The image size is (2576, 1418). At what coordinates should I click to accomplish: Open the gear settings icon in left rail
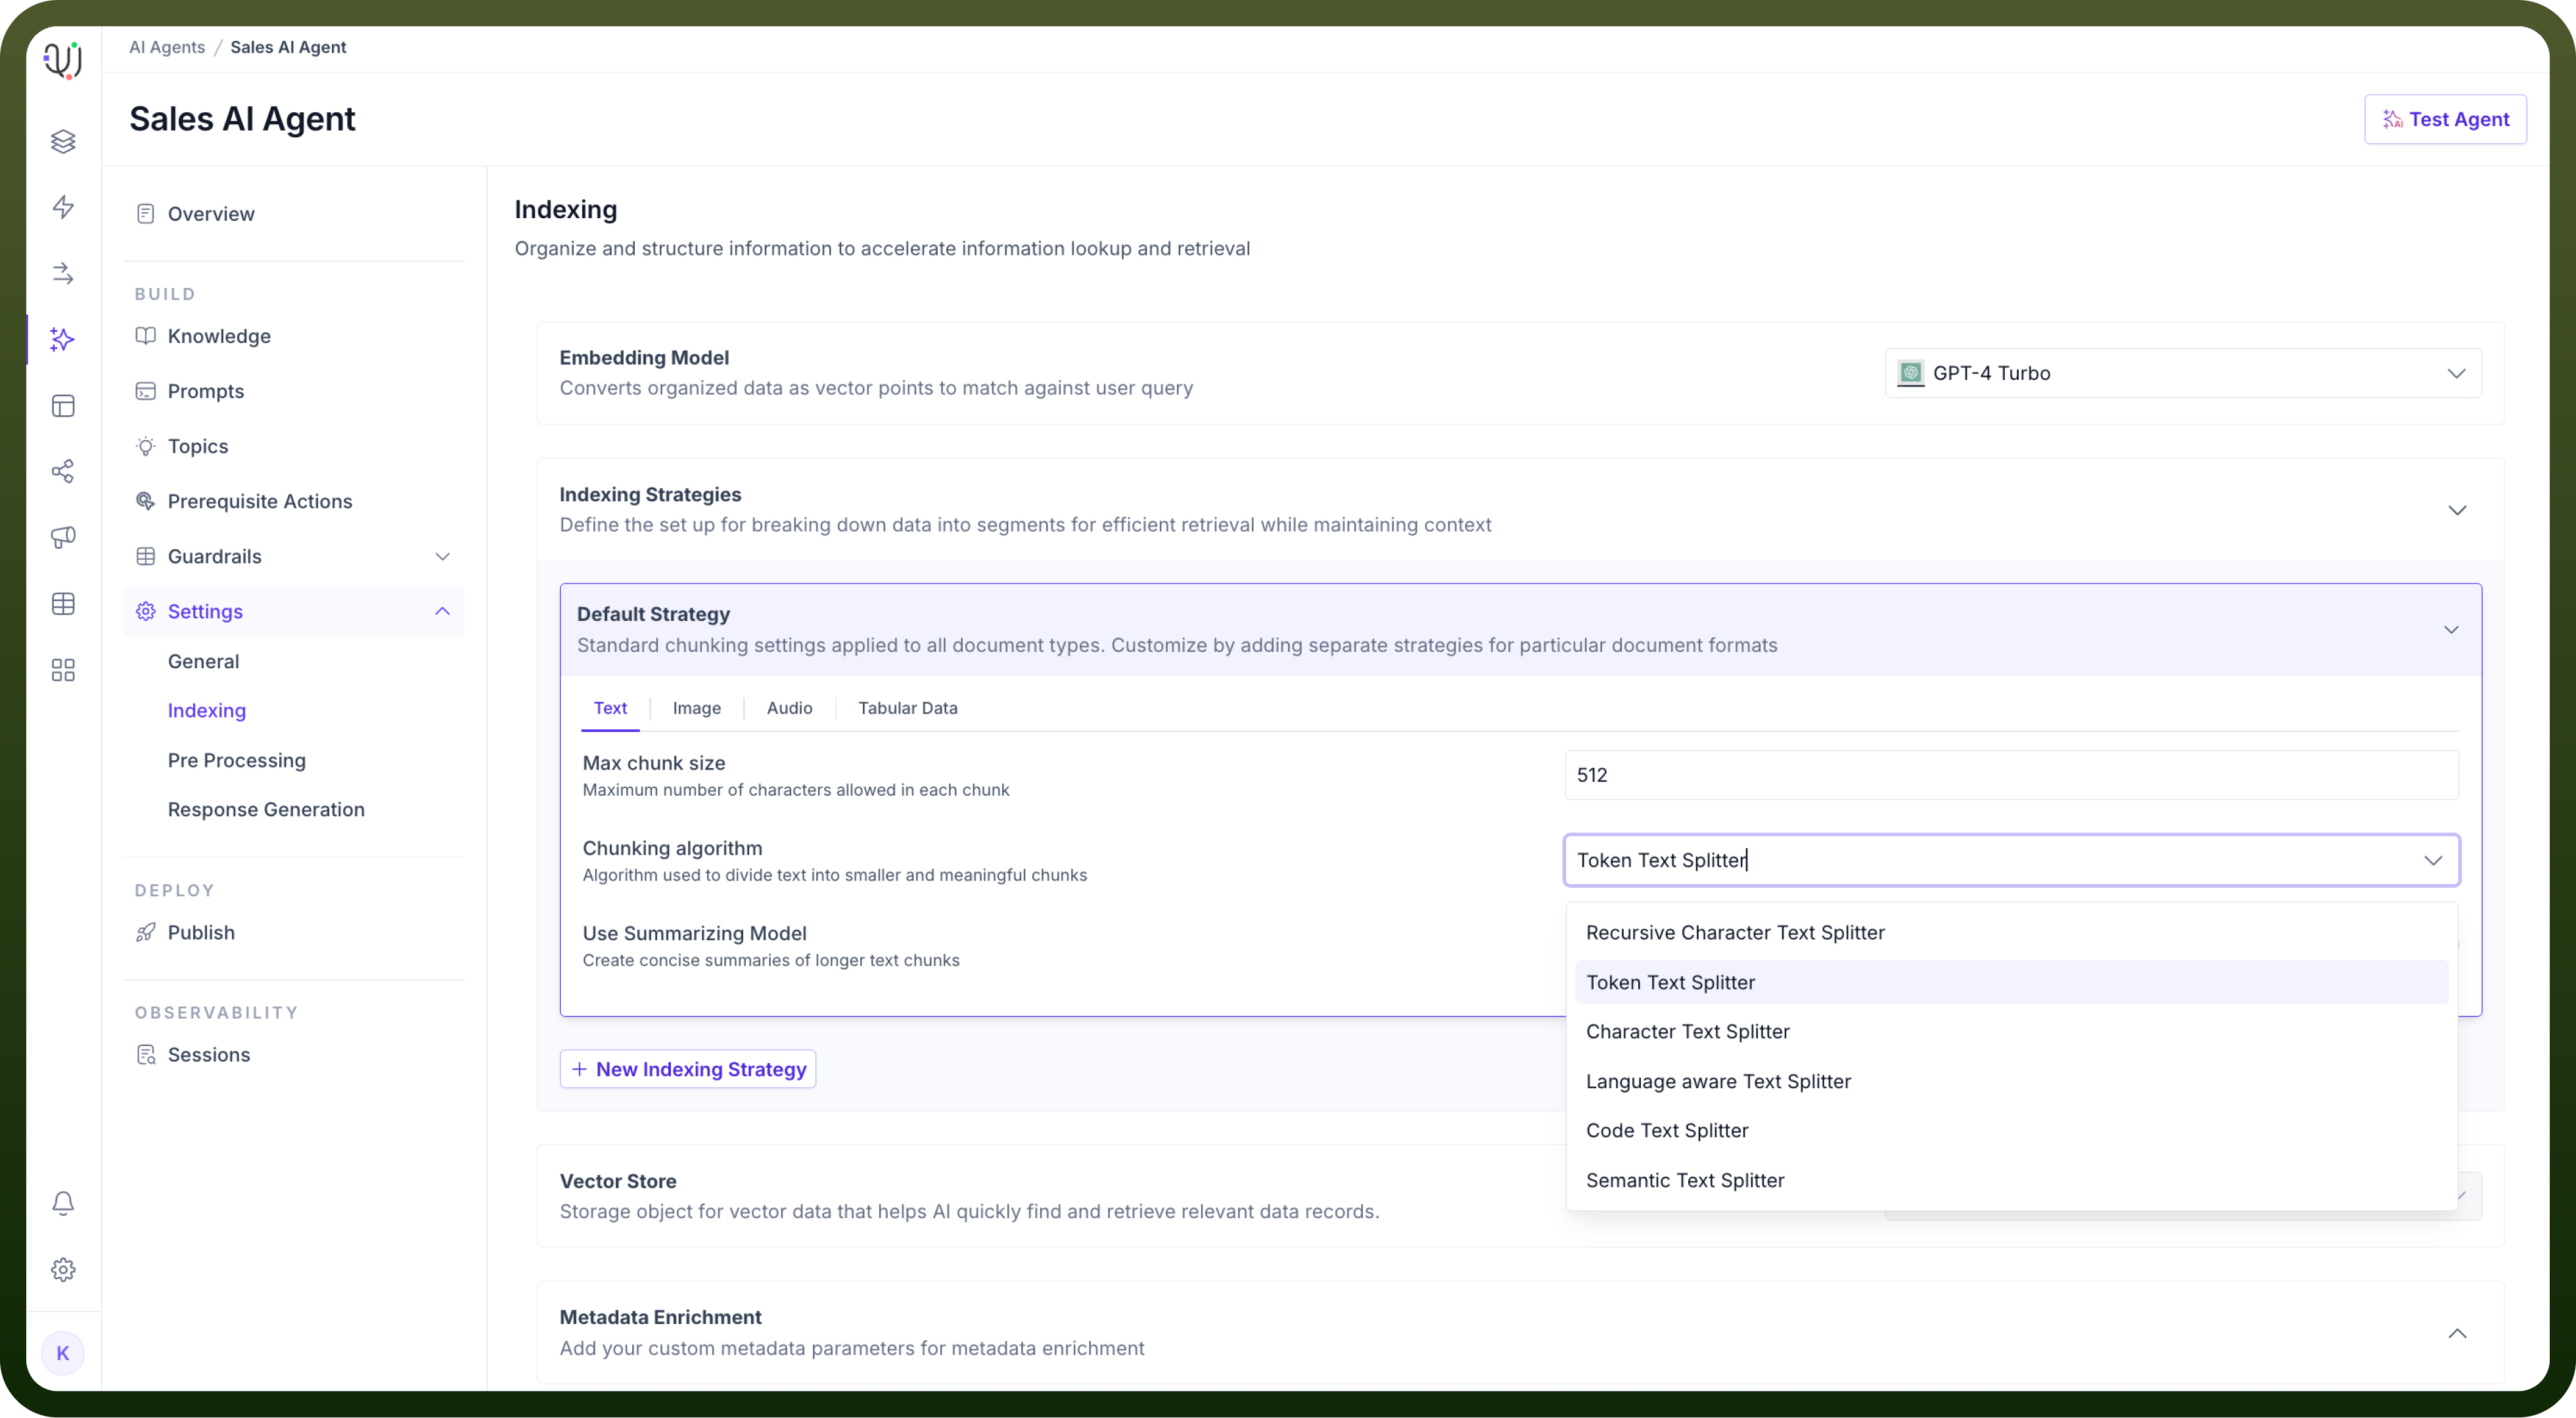coord(63,1270)
